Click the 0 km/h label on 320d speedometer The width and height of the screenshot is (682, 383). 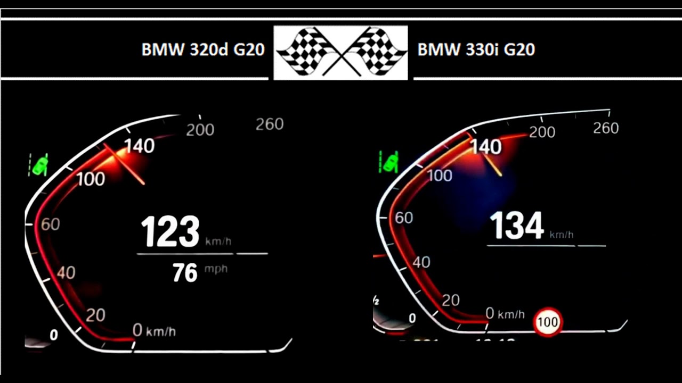[x=154, y=331]
